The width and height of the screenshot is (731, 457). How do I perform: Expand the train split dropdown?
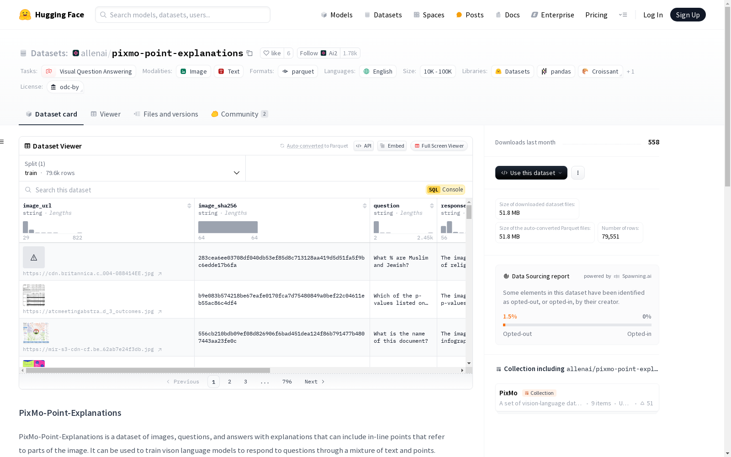coord(132,168)
